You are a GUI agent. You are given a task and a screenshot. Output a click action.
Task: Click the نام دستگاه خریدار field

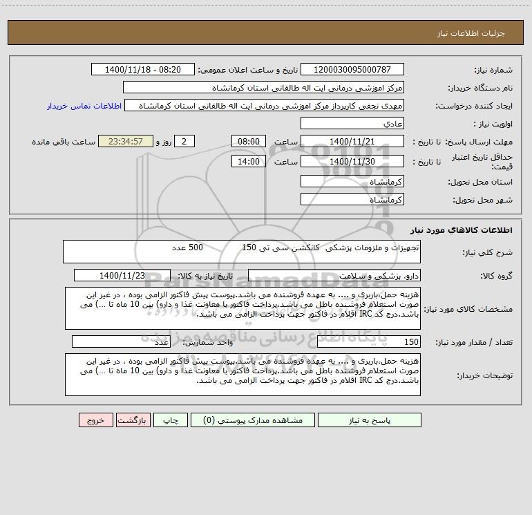pos(263,87)
